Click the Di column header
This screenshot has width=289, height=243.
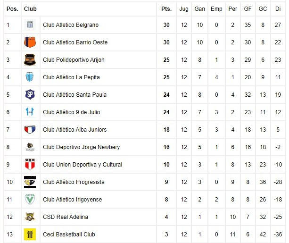[x=278, y=9]
